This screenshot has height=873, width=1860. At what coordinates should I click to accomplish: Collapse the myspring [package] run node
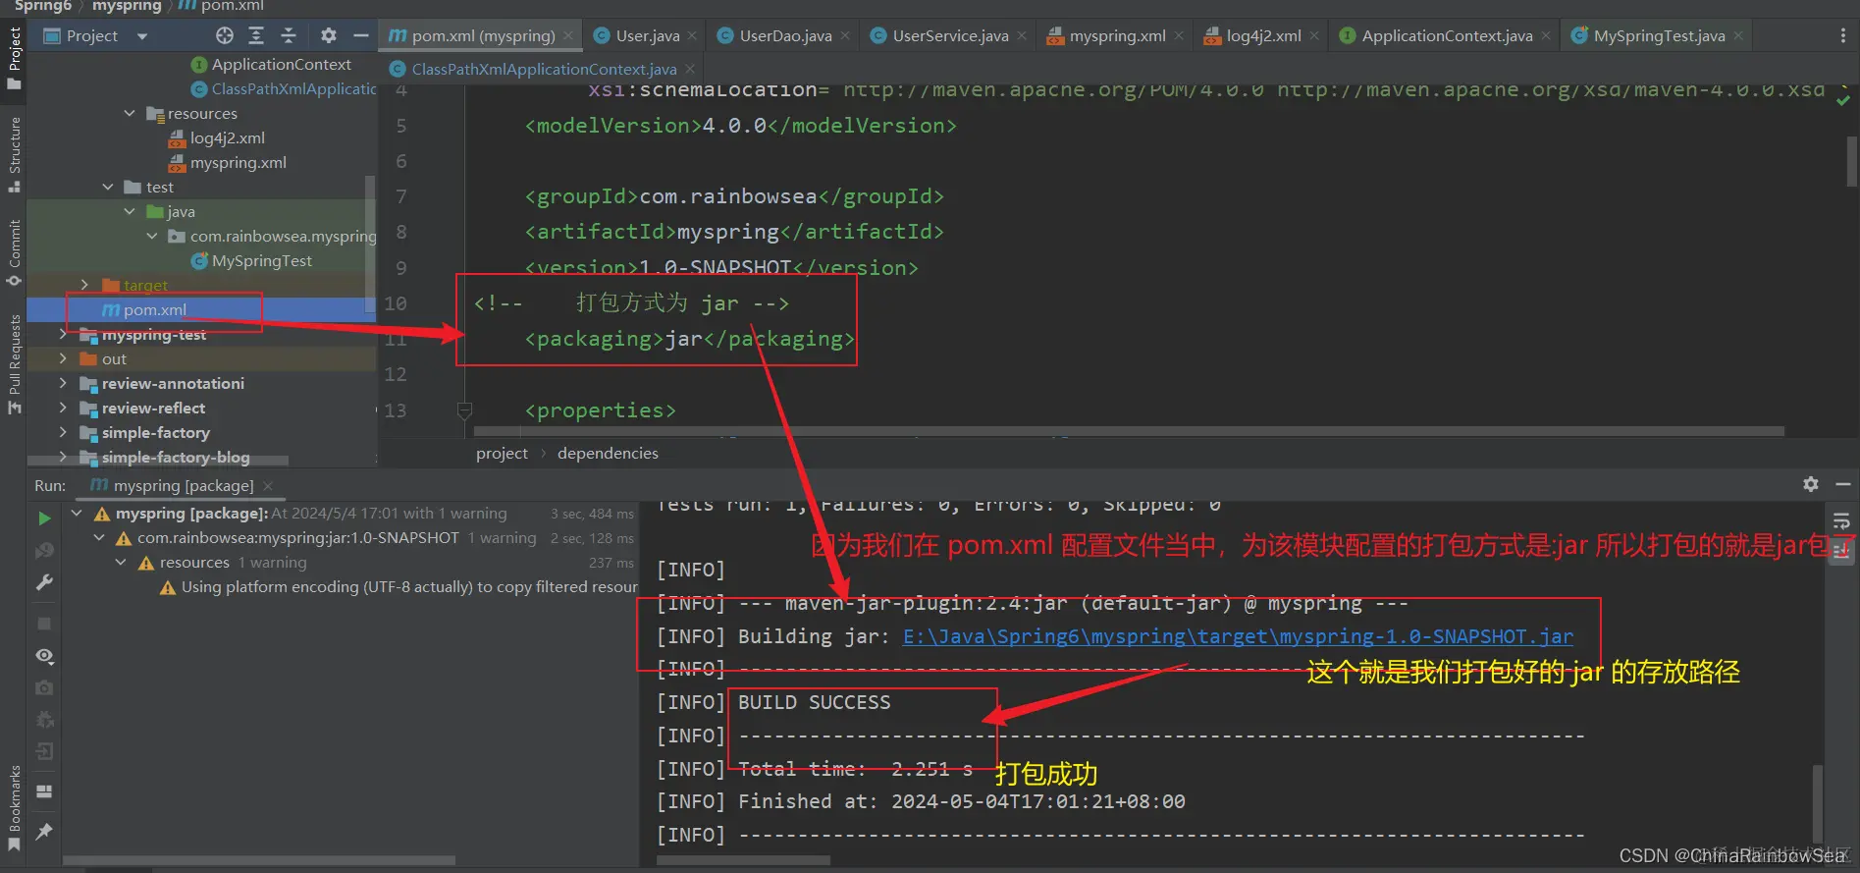click(x=77, y=514)
